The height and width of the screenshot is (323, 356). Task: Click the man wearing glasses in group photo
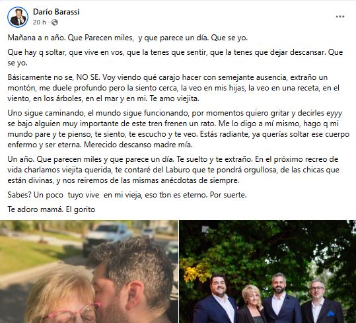click(x=322, y=301)
